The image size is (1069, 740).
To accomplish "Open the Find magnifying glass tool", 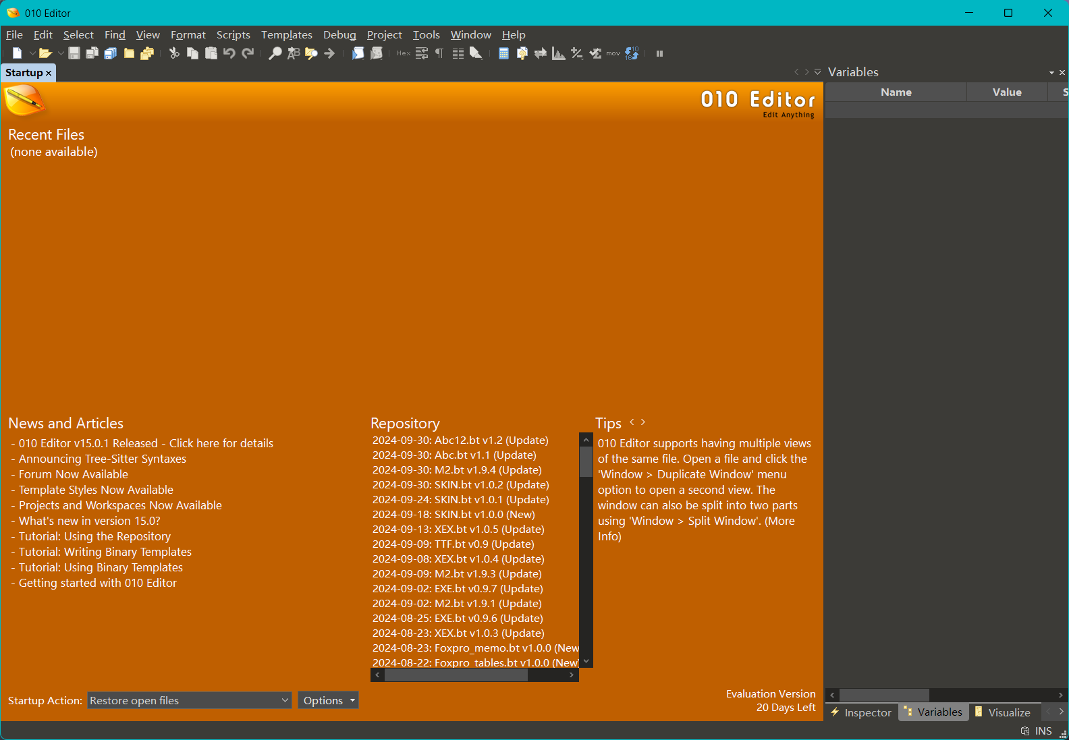I will (275, 53).
